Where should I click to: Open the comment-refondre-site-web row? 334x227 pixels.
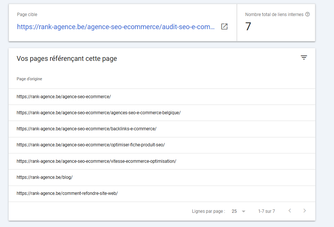[x=67, y=193]
